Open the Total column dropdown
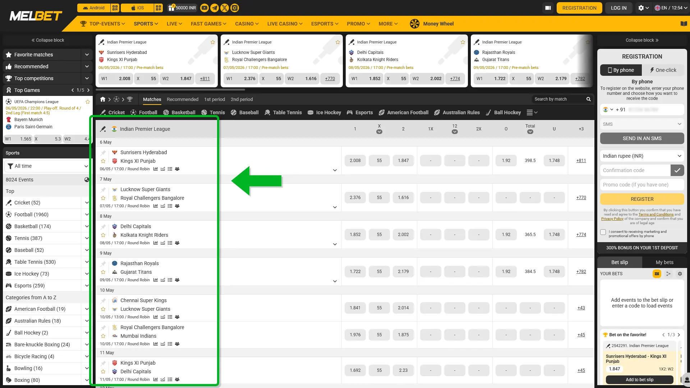690x388 pixels. tap(530, 132)
